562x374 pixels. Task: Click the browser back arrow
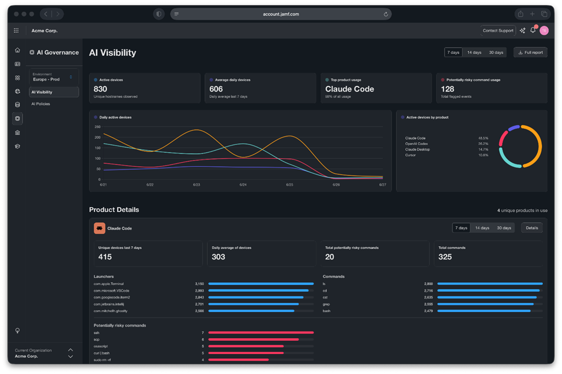46,14
